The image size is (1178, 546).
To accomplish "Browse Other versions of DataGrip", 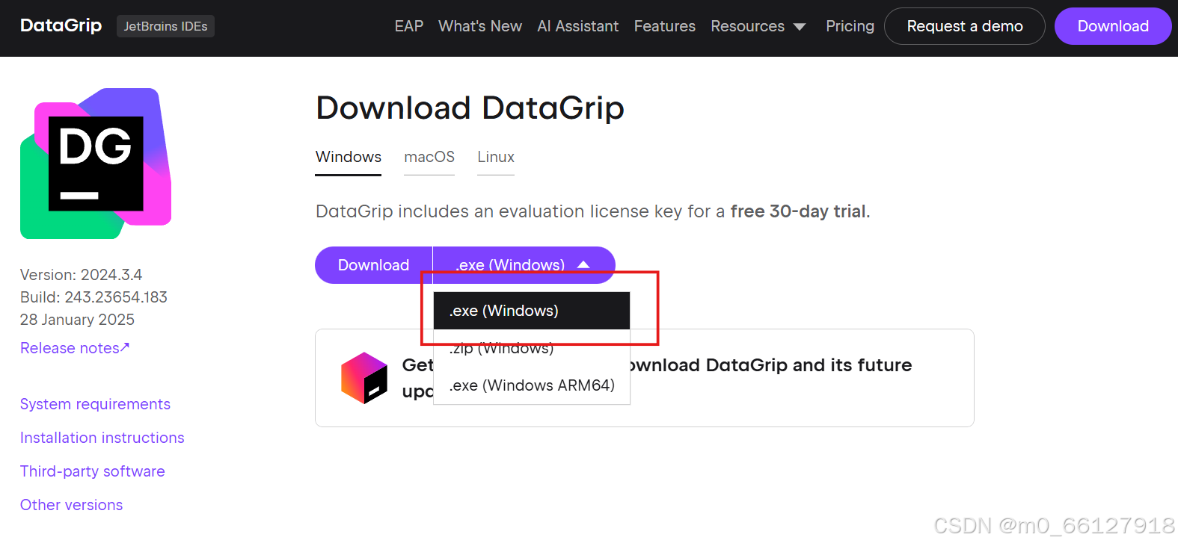I will 71,505.
